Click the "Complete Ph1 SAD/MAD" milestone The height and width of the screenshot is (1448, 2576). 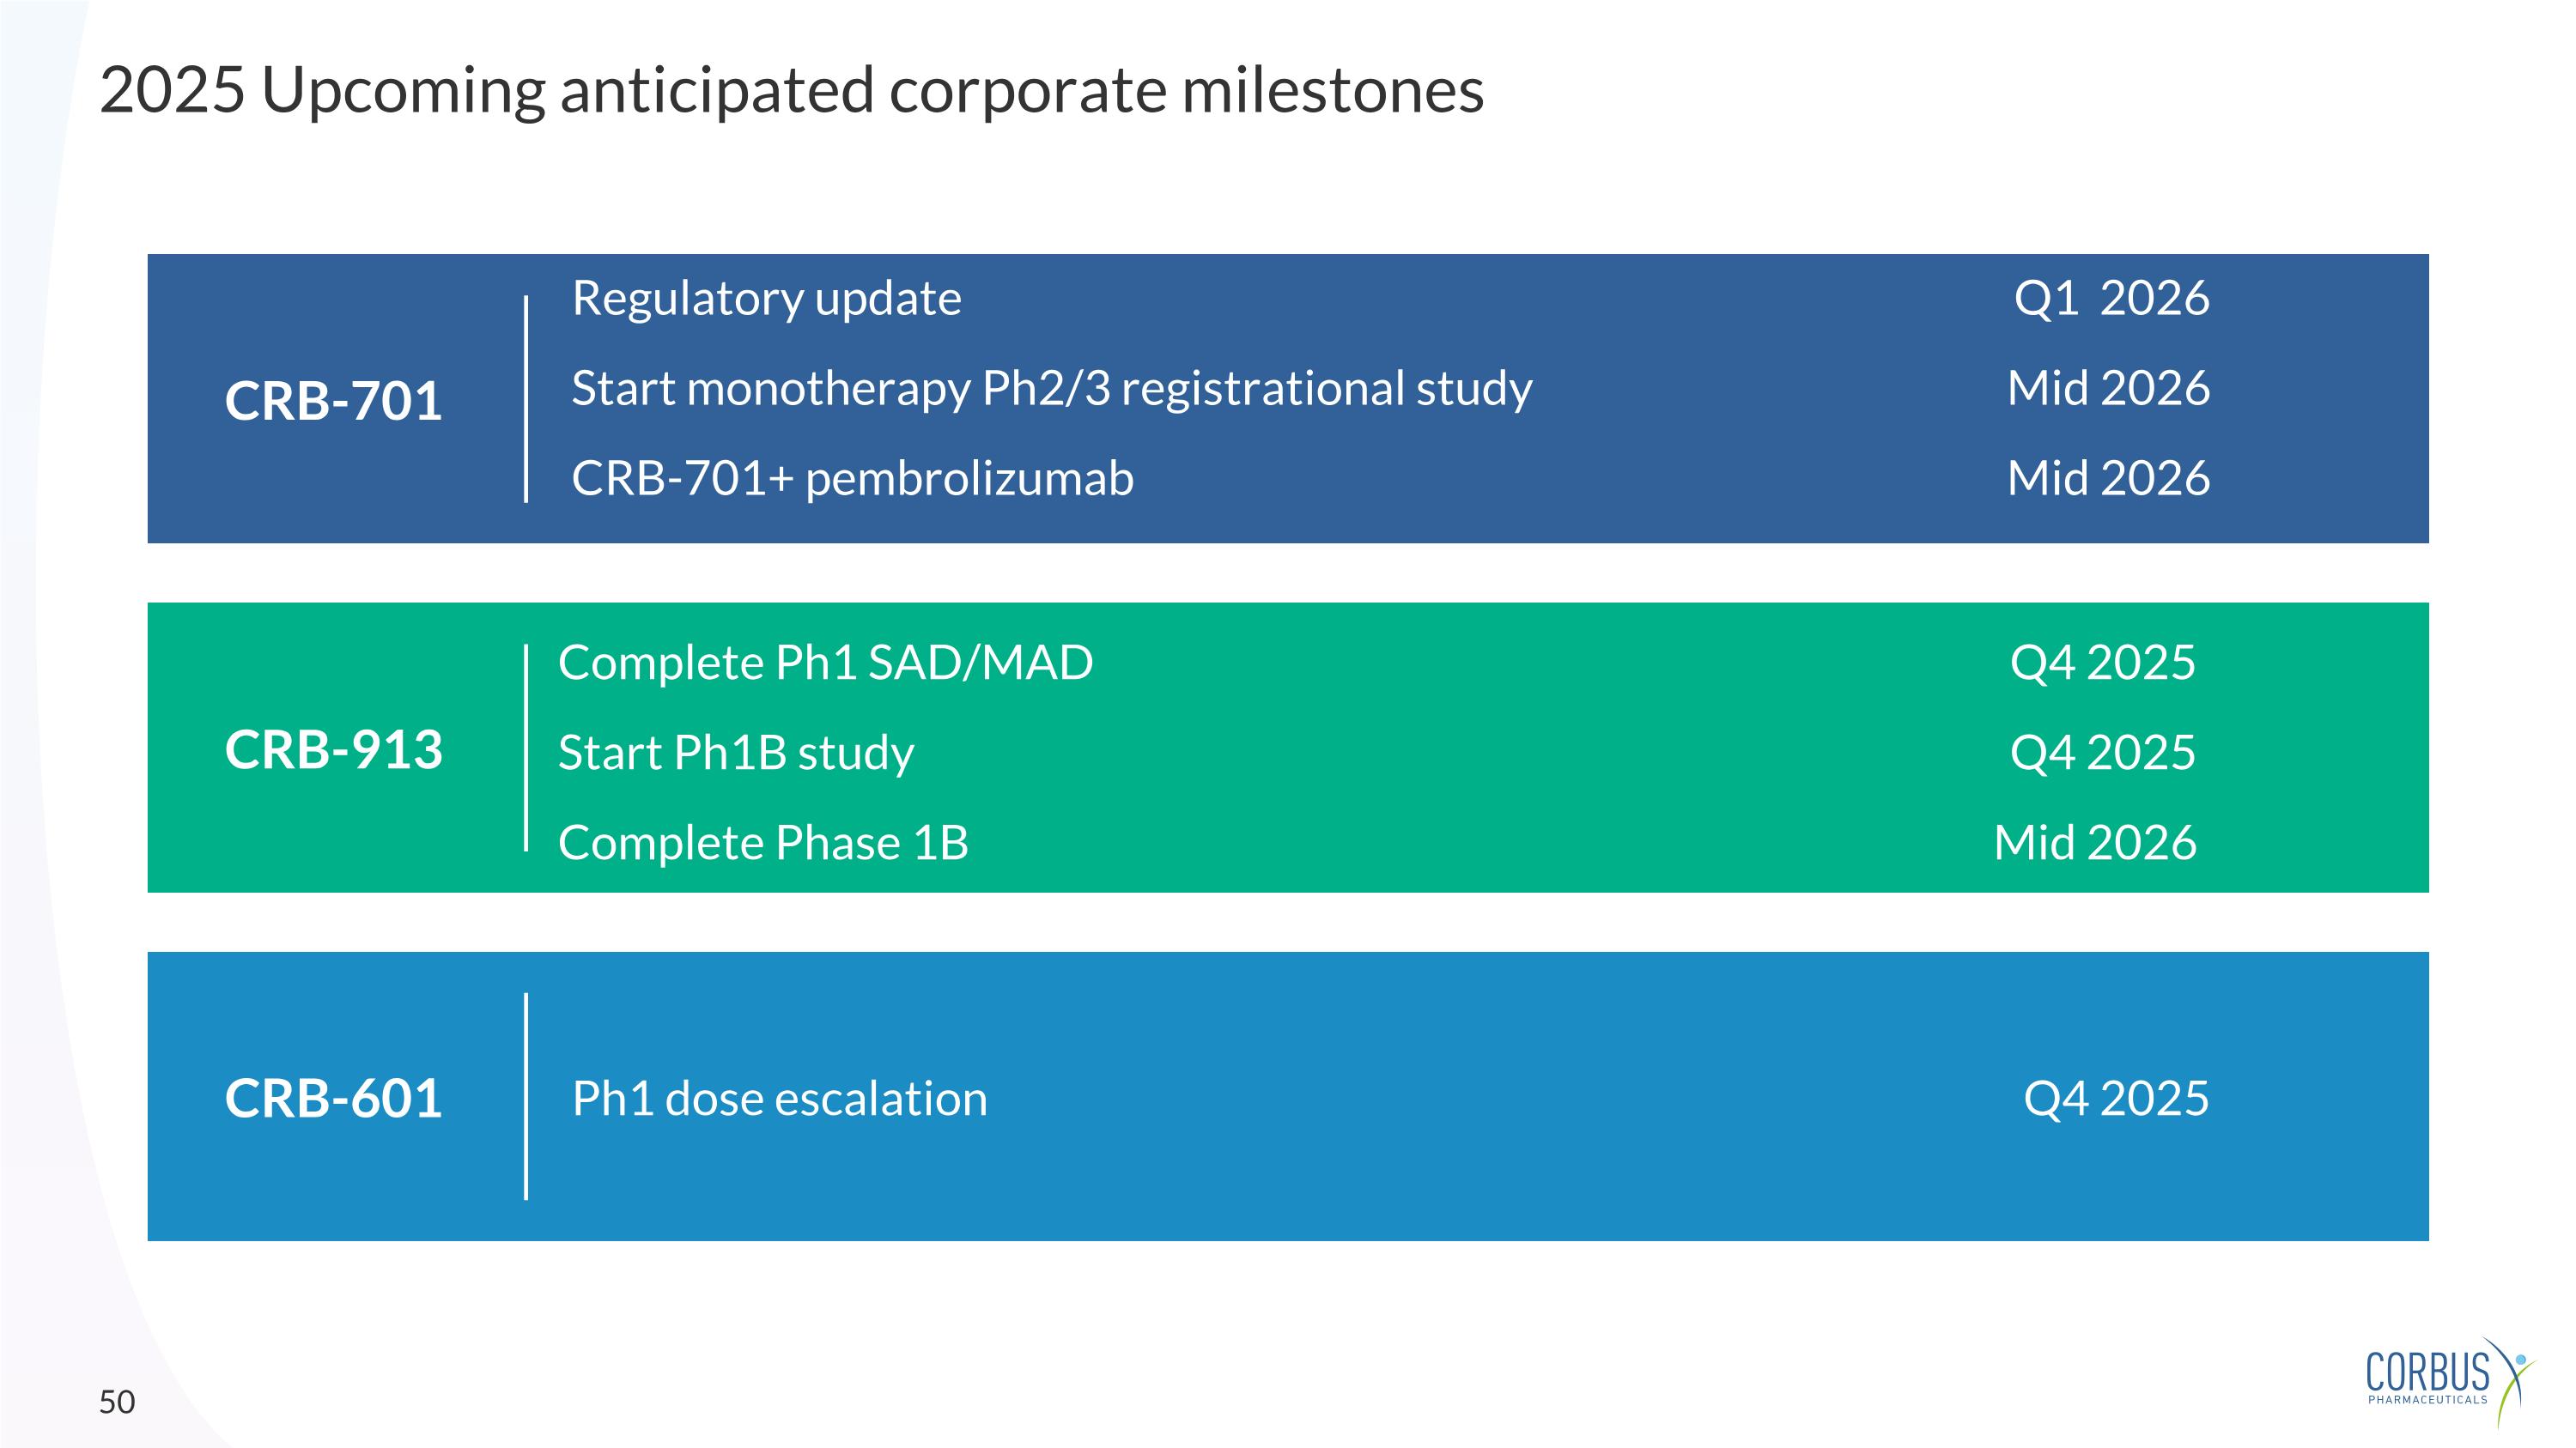click(x=825, y=663)
